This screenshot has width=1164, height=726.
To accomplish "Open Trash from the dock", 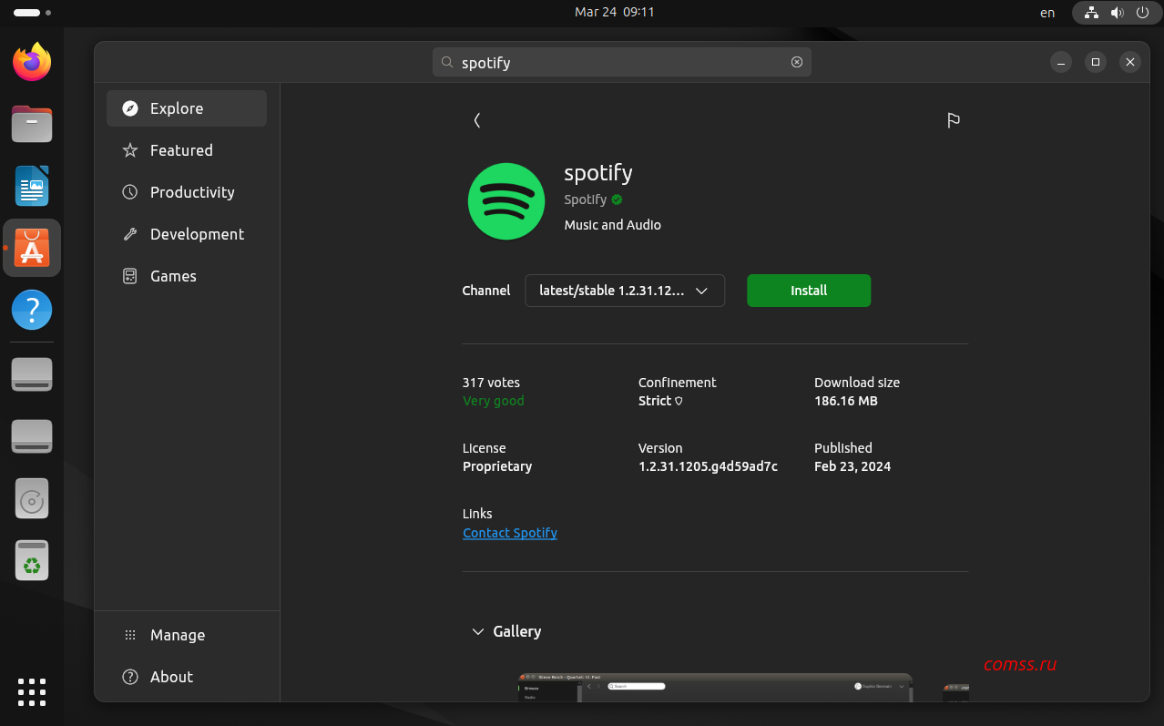I will coord(32,560).
